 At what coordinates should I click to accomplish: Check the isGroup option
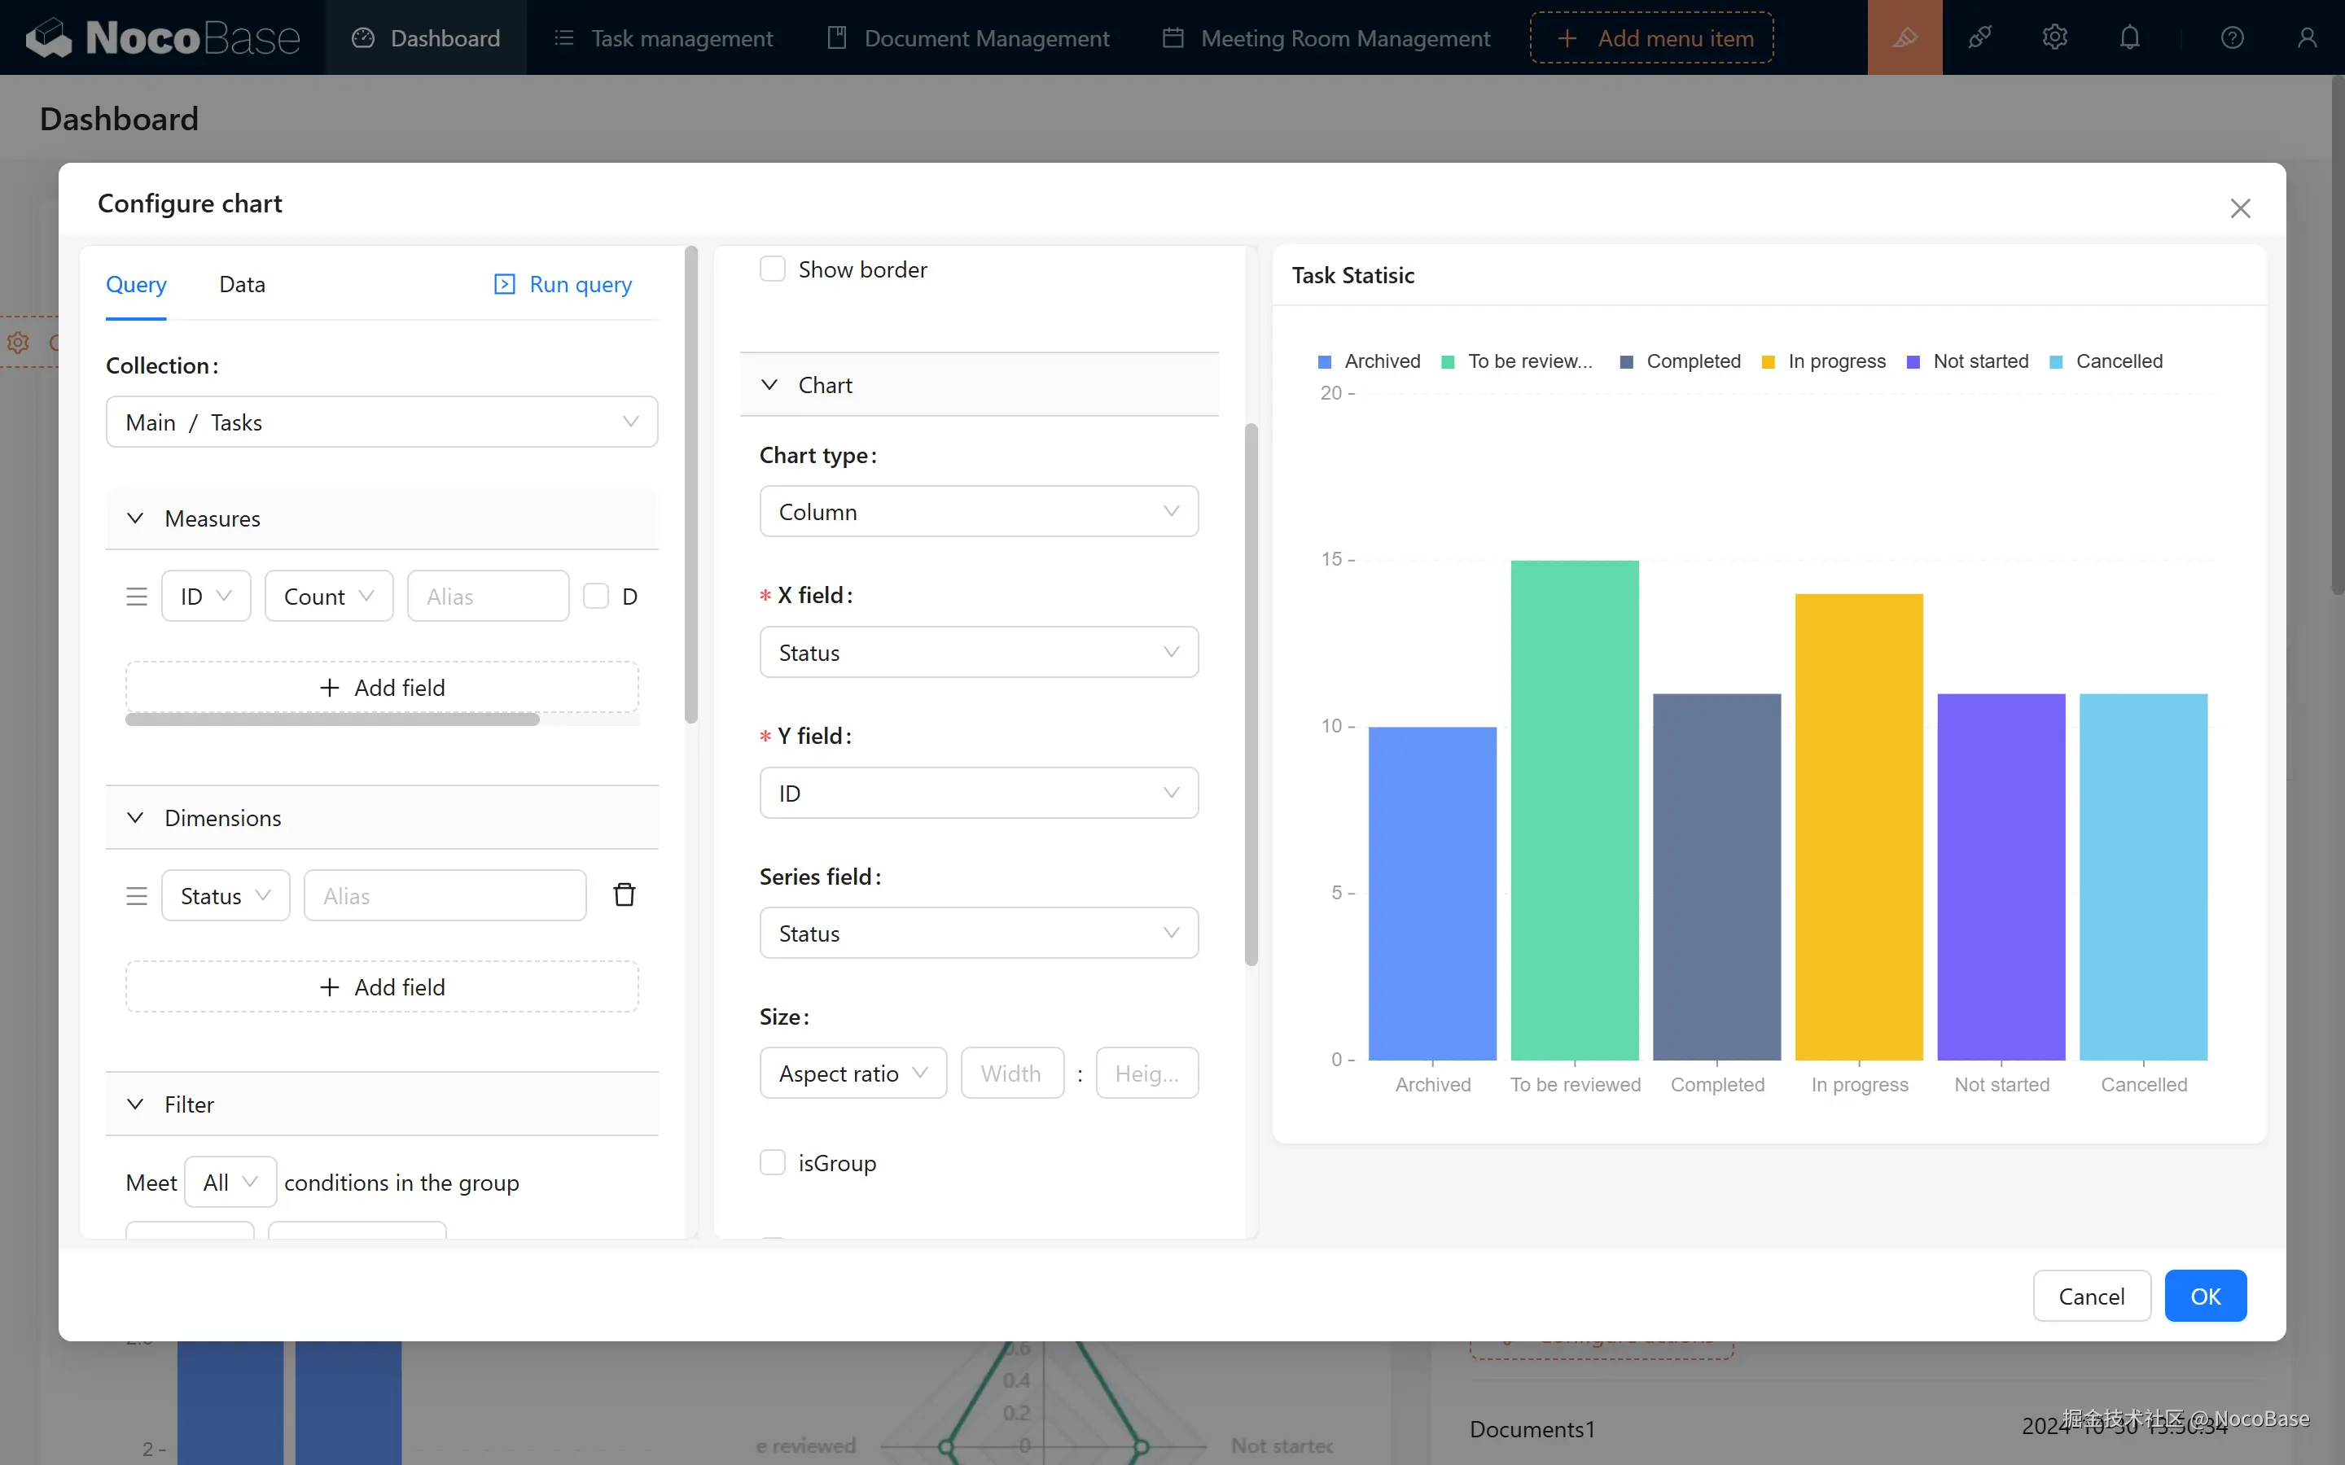pos(772,1163)
